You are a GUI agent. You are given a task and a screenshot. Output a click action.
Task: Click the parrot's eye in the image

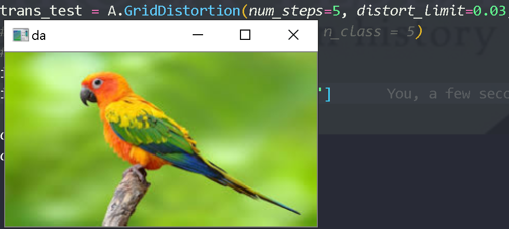(97, 83)
